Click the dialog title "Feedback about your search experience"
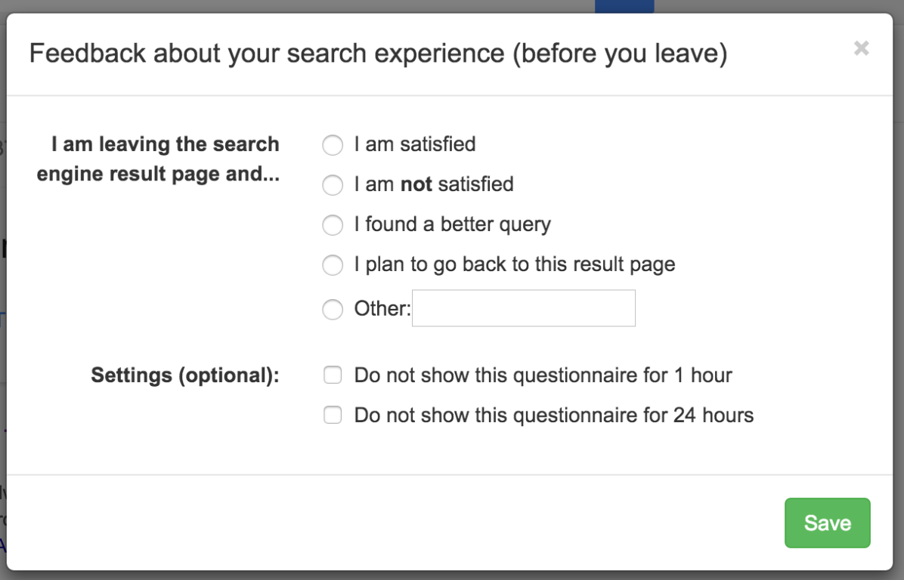The image size is (904, 580). 378,54
